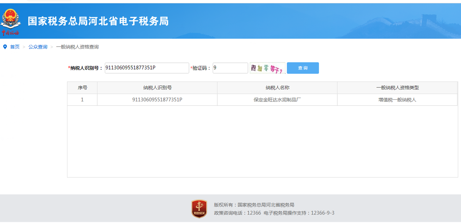The height and width of the screenshot is (223, 461).
Task: Click inside the 验证码 input field
Action: 230,68
